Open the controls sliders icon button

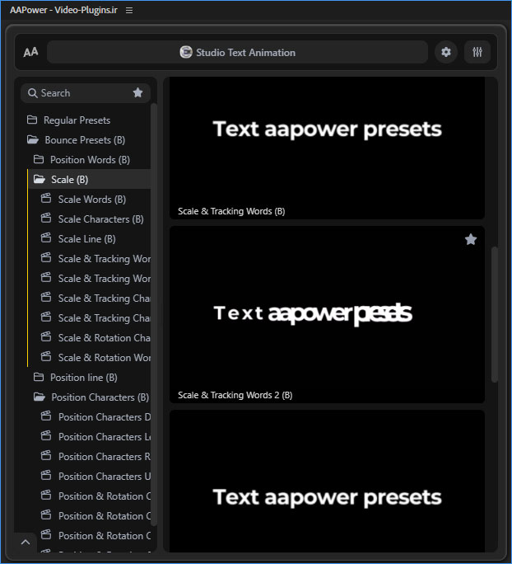[477, 52]
